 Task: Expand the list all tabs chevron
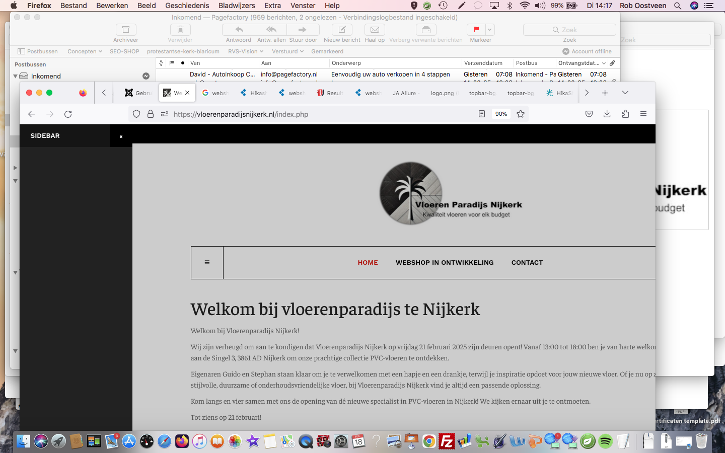(x=625, y=93)
